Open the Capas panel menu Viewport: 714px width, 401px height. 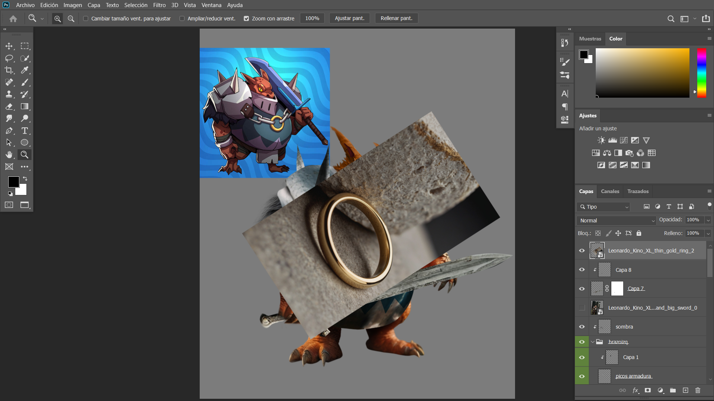(x=709, y=191)
